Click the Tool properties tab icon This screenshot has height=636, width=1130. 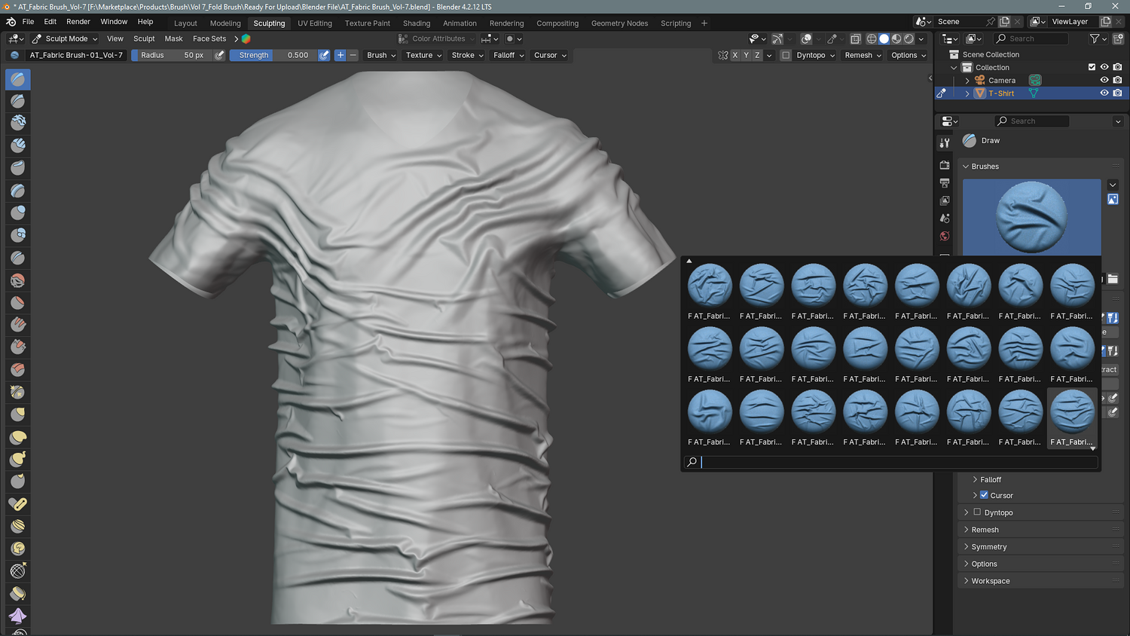pos(945,142)
